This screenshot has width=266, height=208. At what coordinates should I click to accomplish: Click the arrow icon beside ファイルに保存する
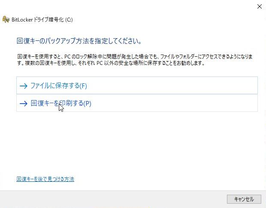coord(24,86)
